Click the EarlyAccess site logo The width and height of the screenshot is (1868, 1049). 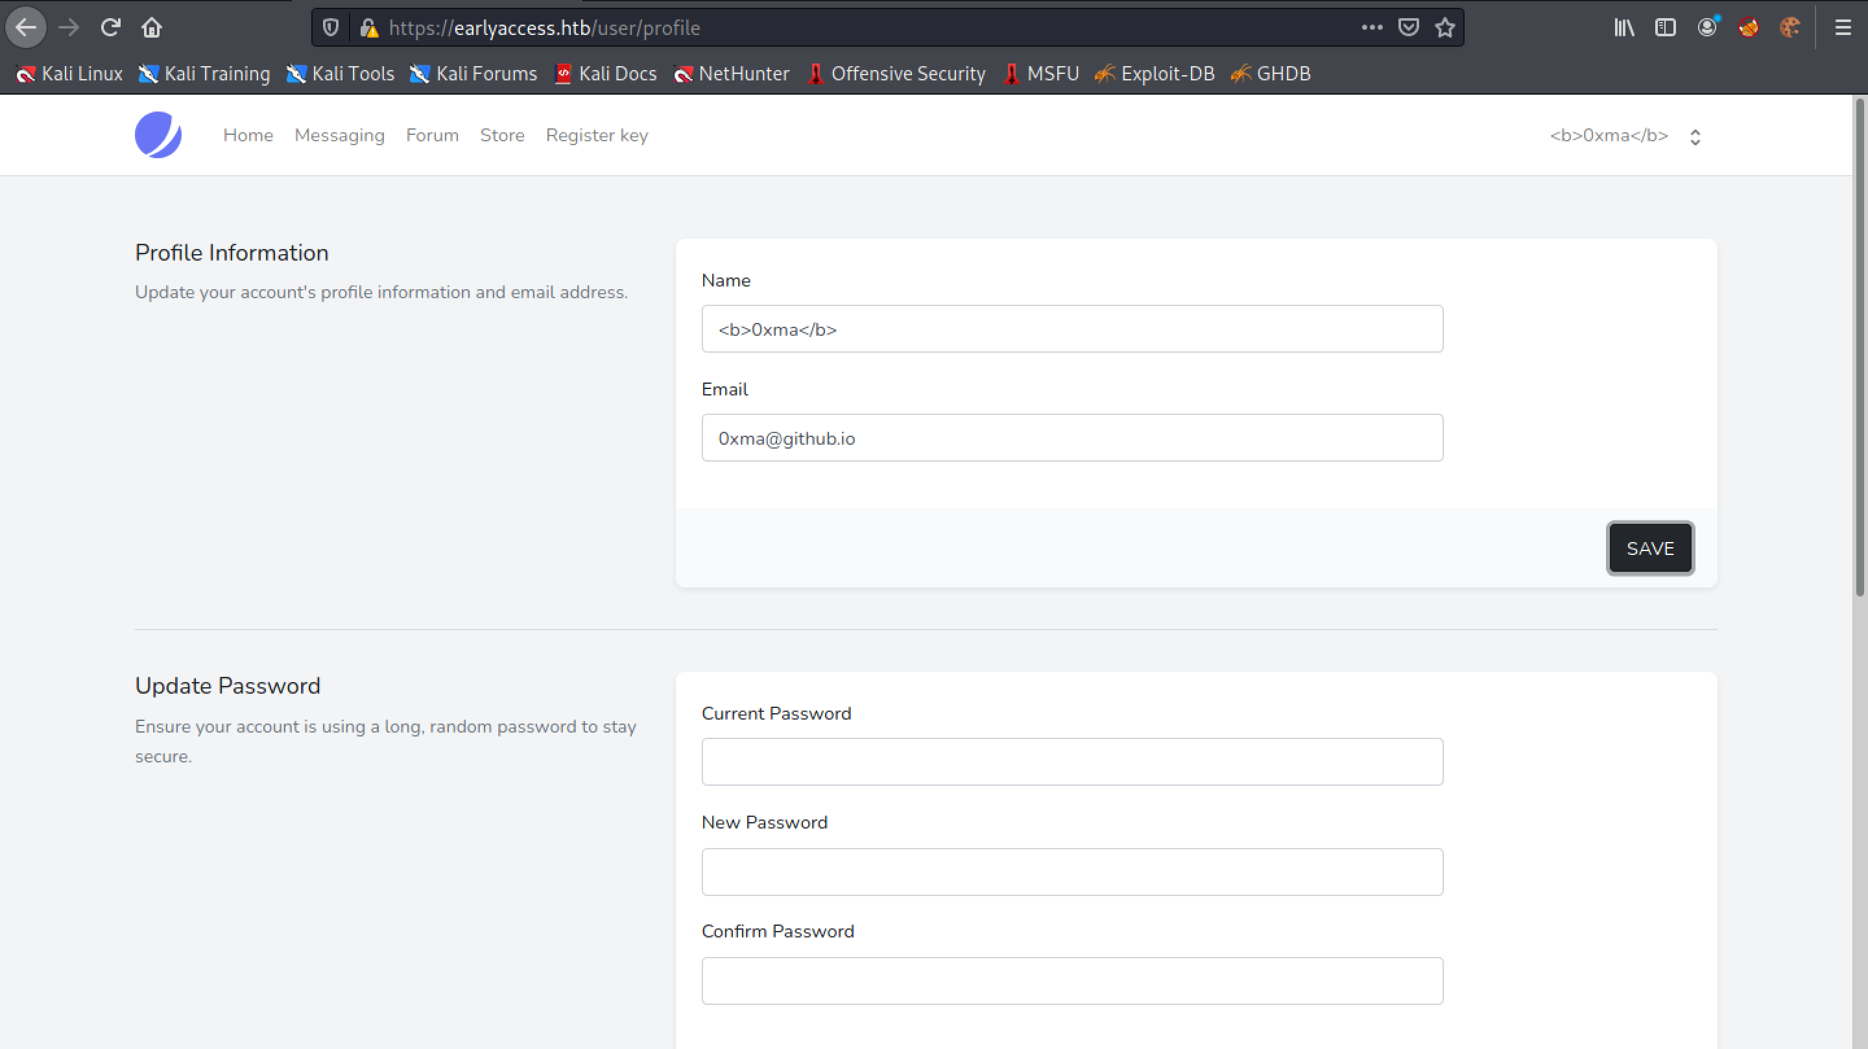coord(158,135)
